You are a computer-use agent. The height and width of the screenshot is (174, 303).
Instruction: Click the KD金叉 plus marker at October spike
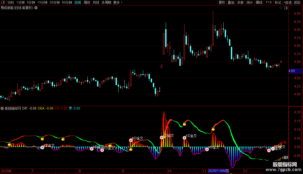pyautogui.click(x=162, y=138)
